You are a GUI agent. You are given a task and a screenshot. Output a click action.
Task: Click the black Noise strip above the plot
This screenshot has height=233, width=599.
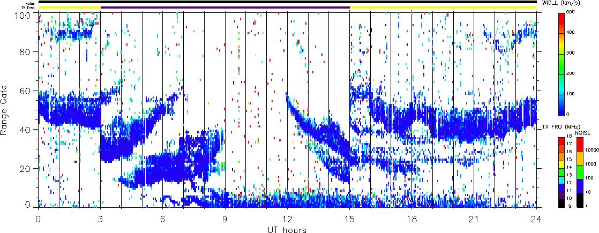(287, 2)
